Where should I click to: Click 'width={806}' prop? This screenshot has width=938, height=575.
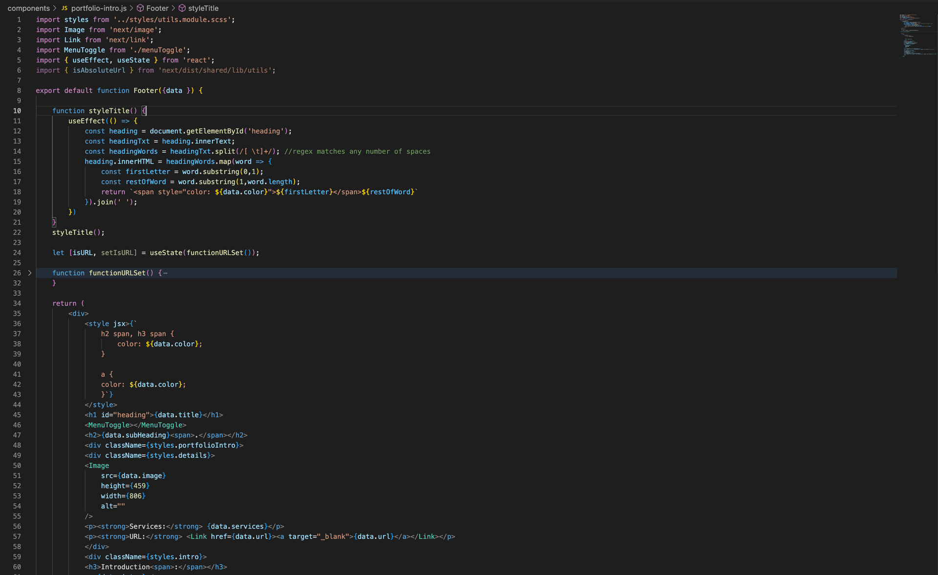tap(123, 496)
